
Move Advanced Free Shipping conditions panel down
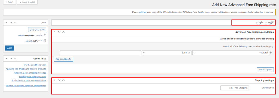click(x=59, y=32)
